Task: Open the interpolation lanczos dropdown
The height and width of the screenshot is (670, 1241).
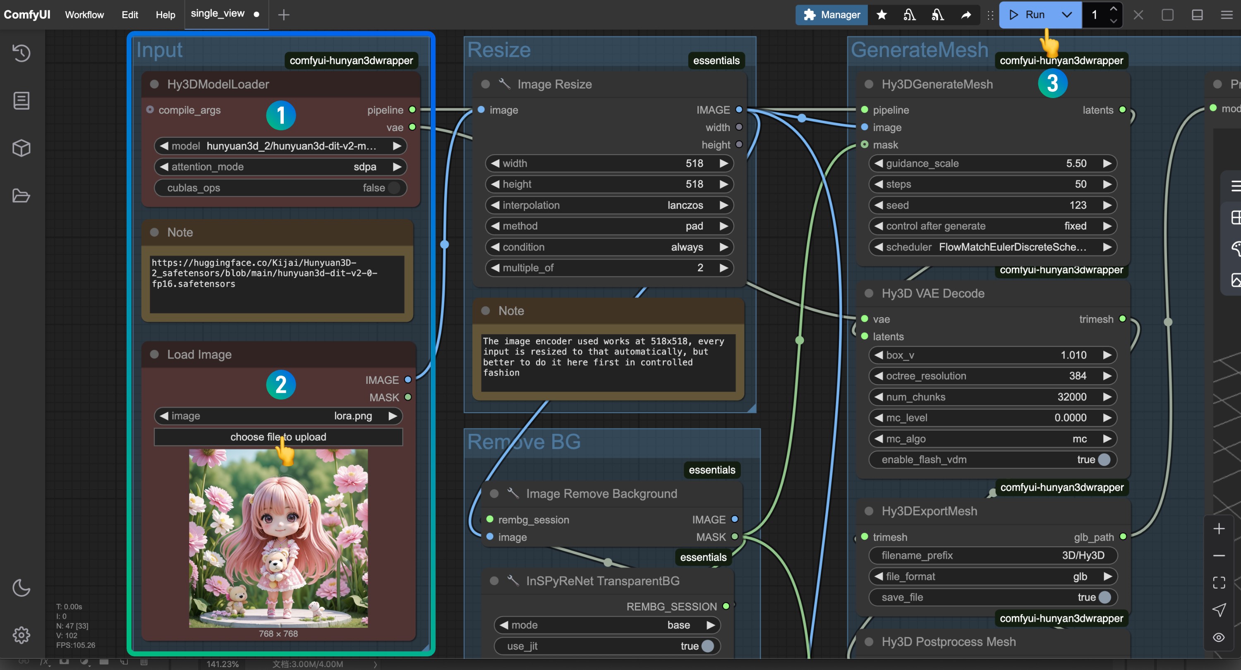Action: 609,205
